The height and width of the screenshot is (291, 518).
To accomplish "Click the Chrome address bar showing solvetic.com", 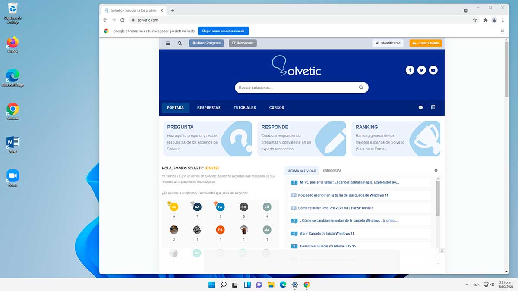I will tap(300, 20).
